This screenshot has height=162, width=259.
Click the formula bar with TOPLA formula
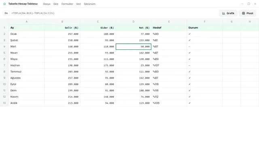tap(33, 13)
